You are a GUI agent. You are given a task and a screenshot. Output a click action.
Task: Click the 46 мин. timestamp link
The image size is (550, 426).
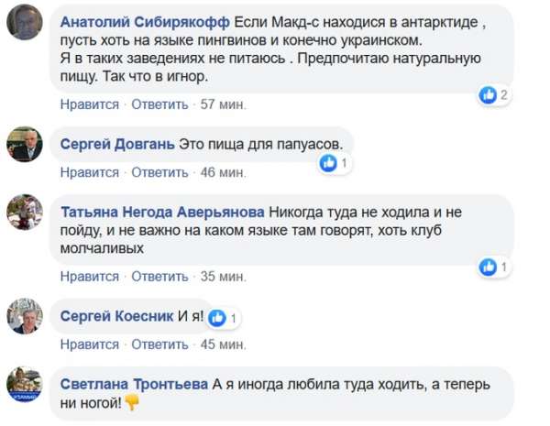tap(223, 172)
